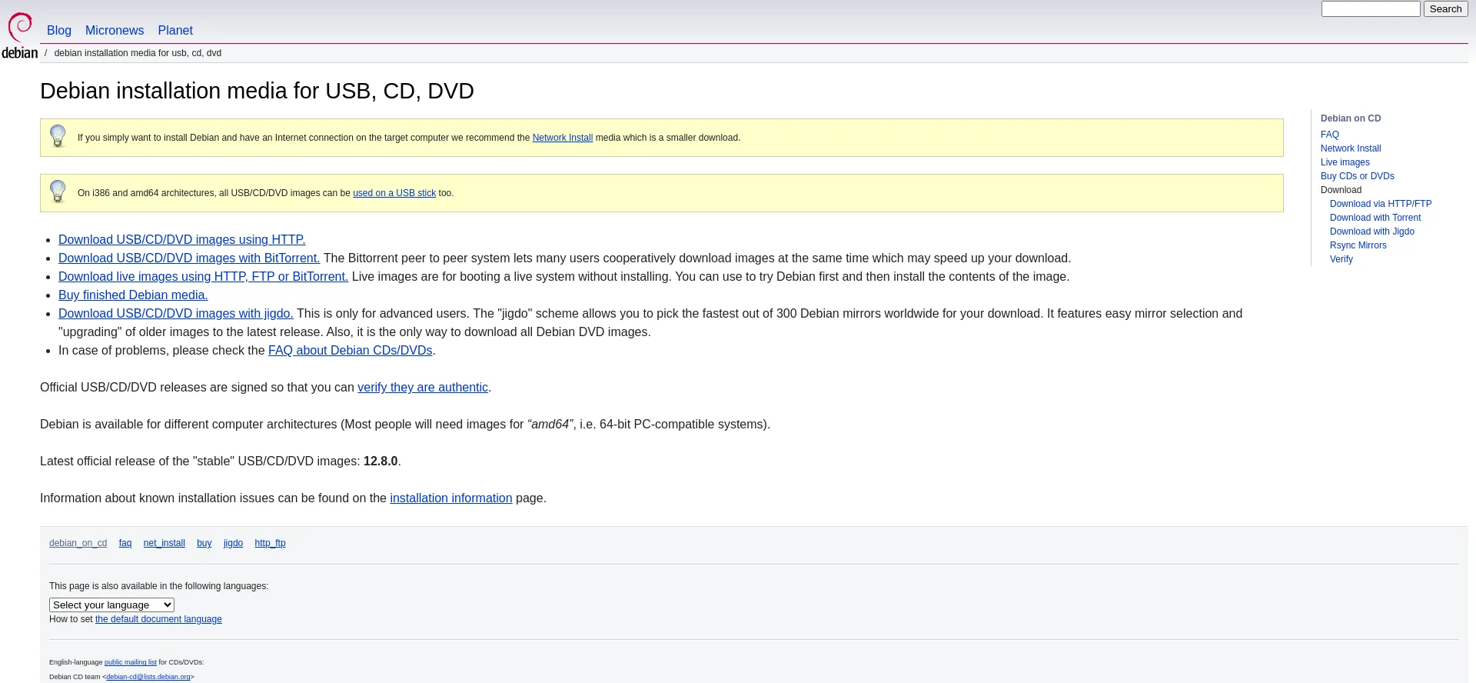Image resolution: width=1476 pixels, height=683 pixels.
Task: Open Download with Jigdo in the sidebar
Action: pyautogui.click(x=1372, y=232)
